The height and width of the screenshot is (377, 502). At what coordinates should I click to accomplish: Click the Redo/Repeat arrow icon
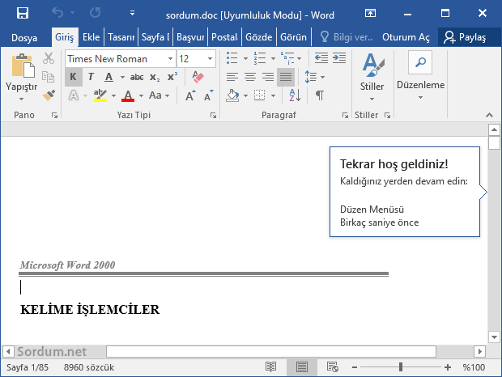(95, 13)
